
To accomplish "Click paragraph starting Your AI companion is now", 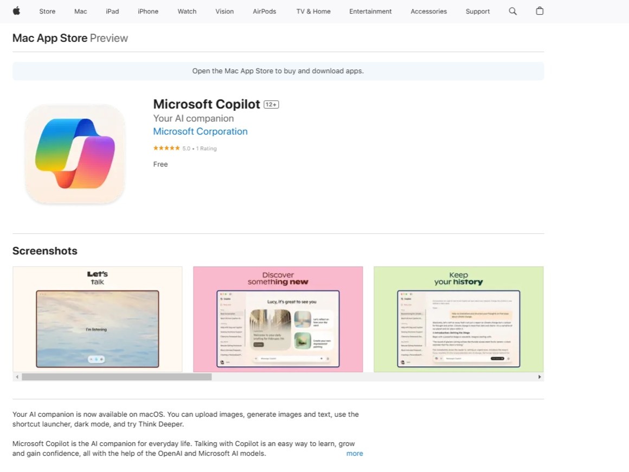I will (185, 419).
